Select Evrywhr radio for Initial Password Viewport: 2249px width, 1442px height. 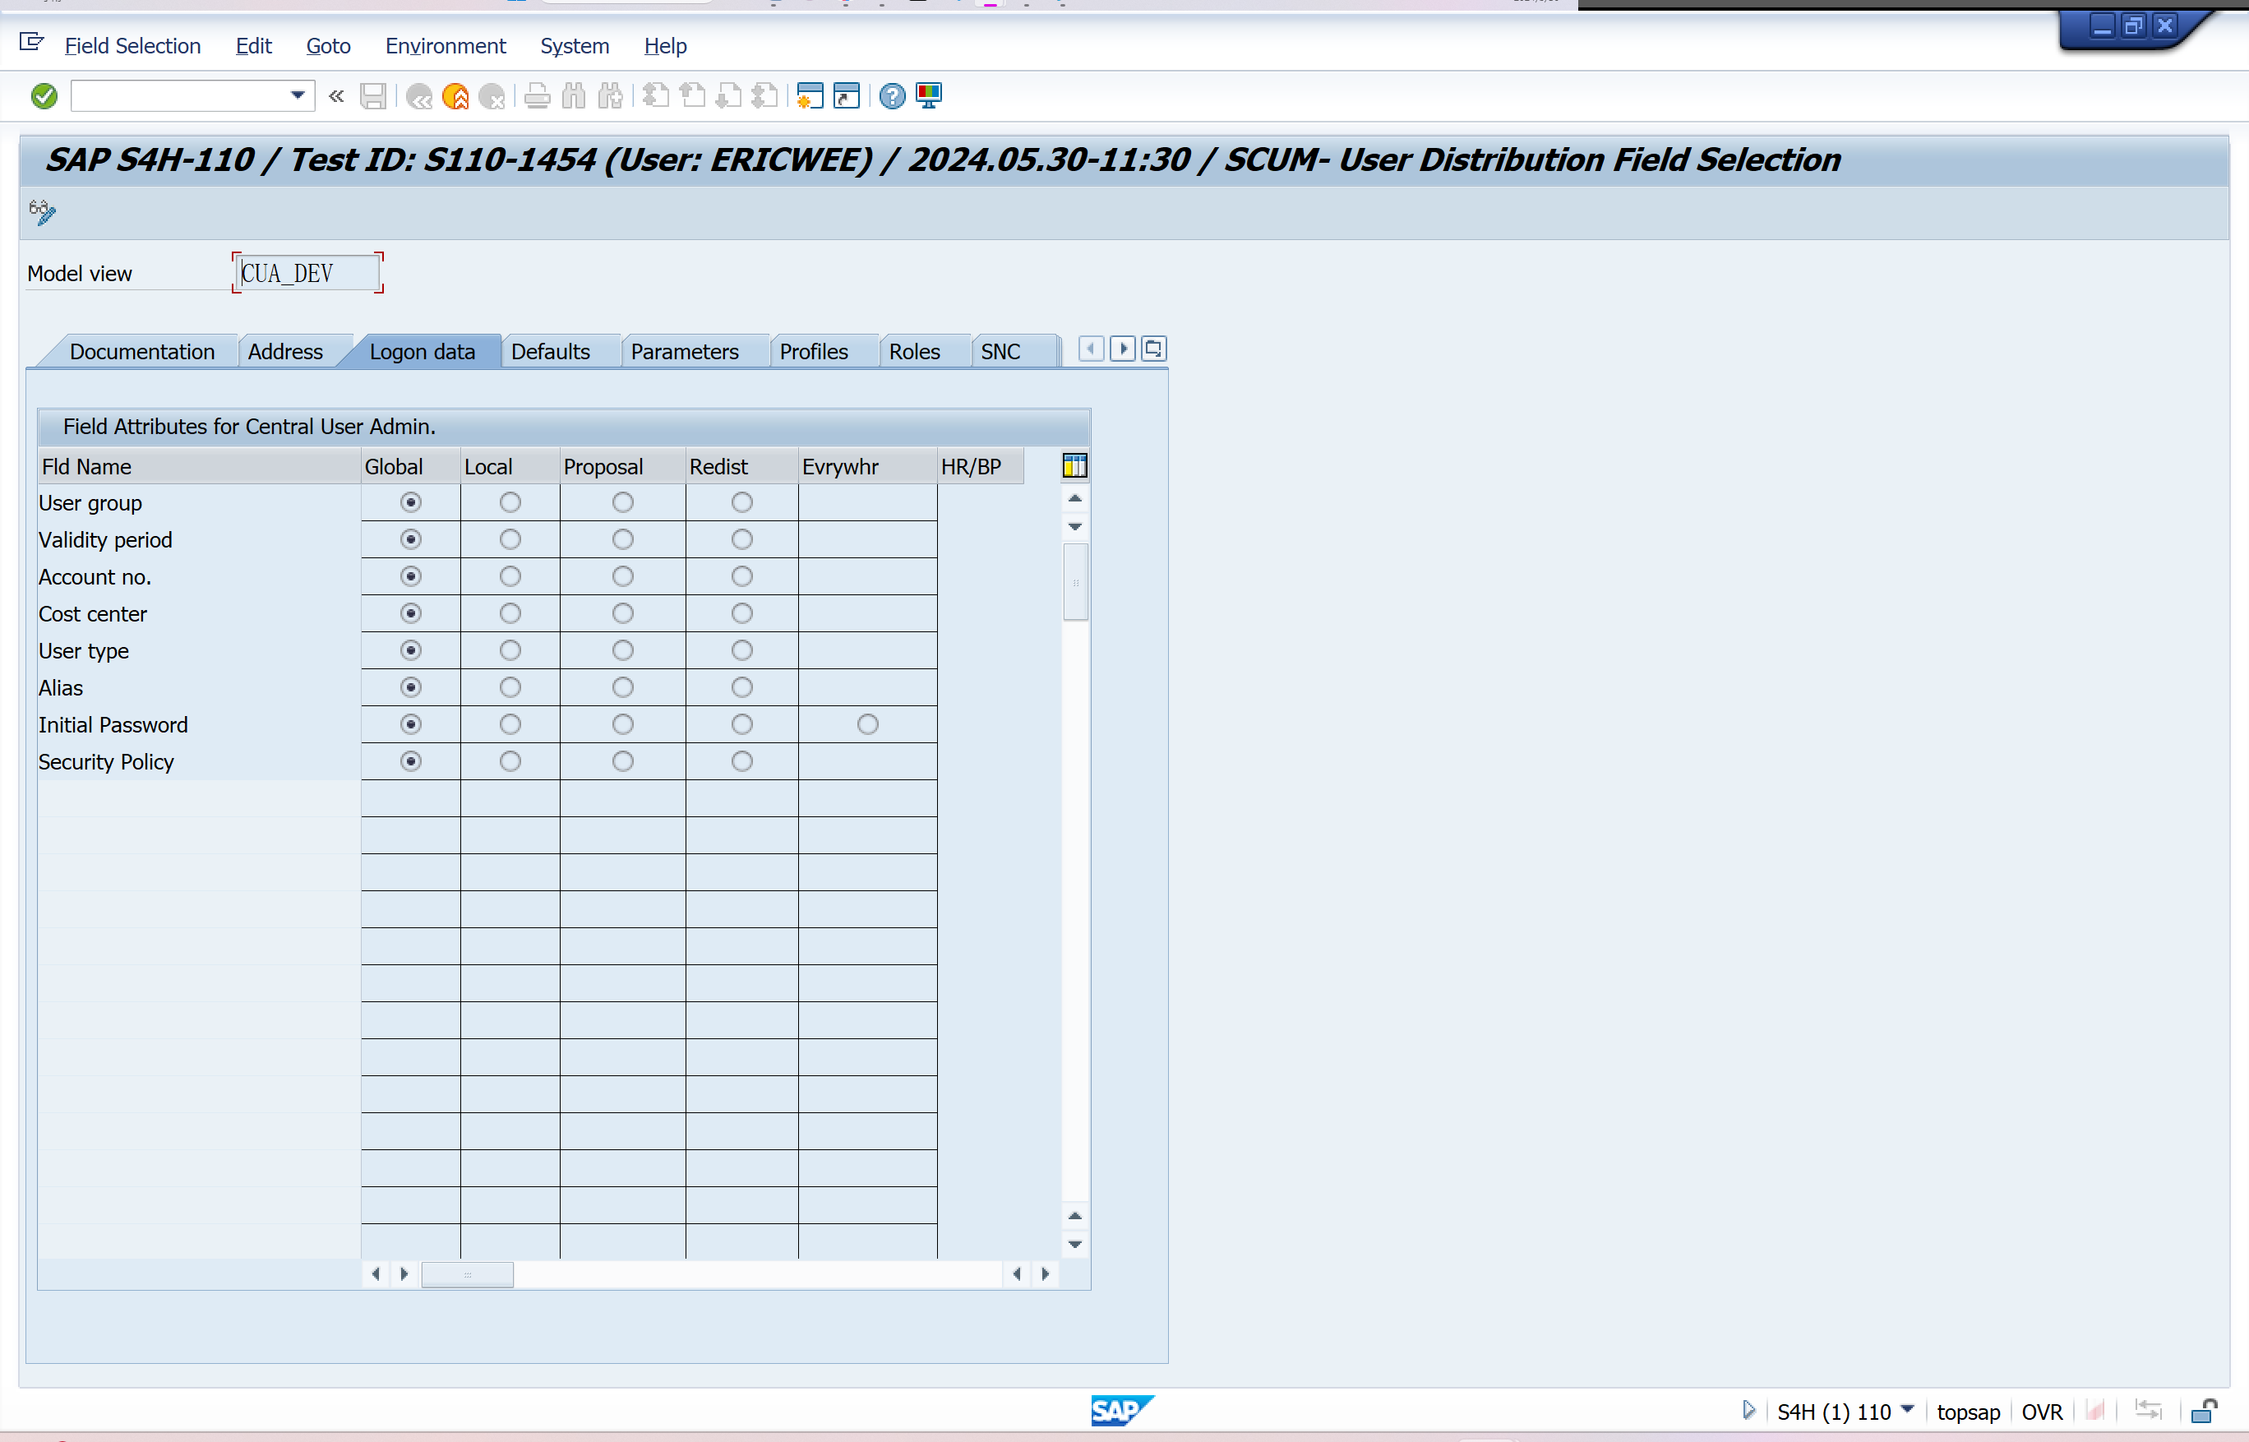[x=867, y=725]
